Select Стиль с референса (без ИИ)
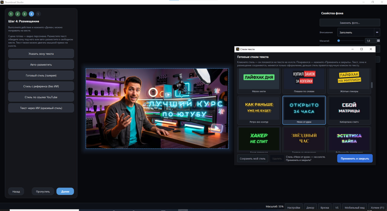 (41, 86)
